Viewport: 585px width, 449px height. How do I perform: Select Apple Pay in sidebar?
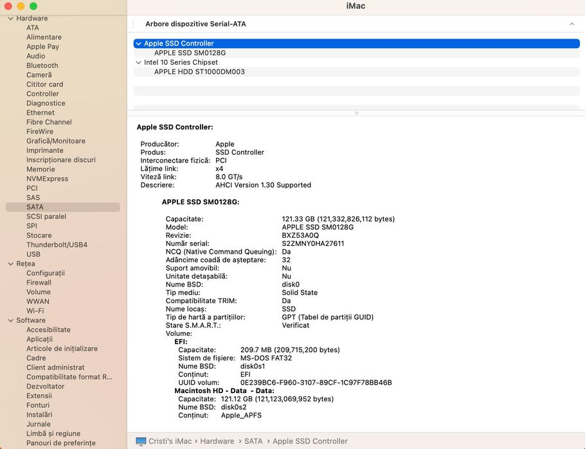(x=42, y=47)
